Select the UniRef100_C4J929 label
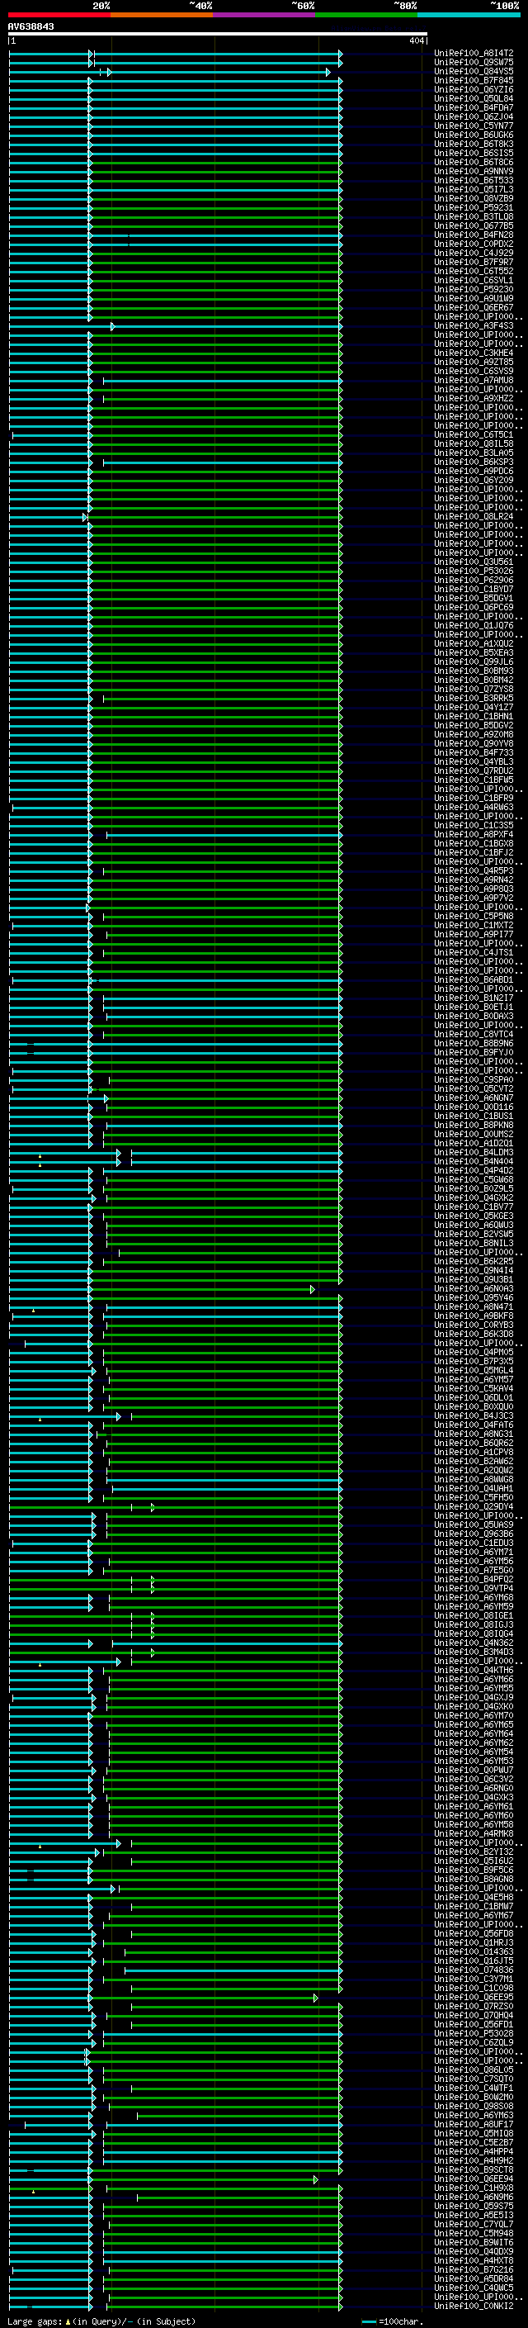This screenshot has width=528, height=2328. tap(474, 253)
